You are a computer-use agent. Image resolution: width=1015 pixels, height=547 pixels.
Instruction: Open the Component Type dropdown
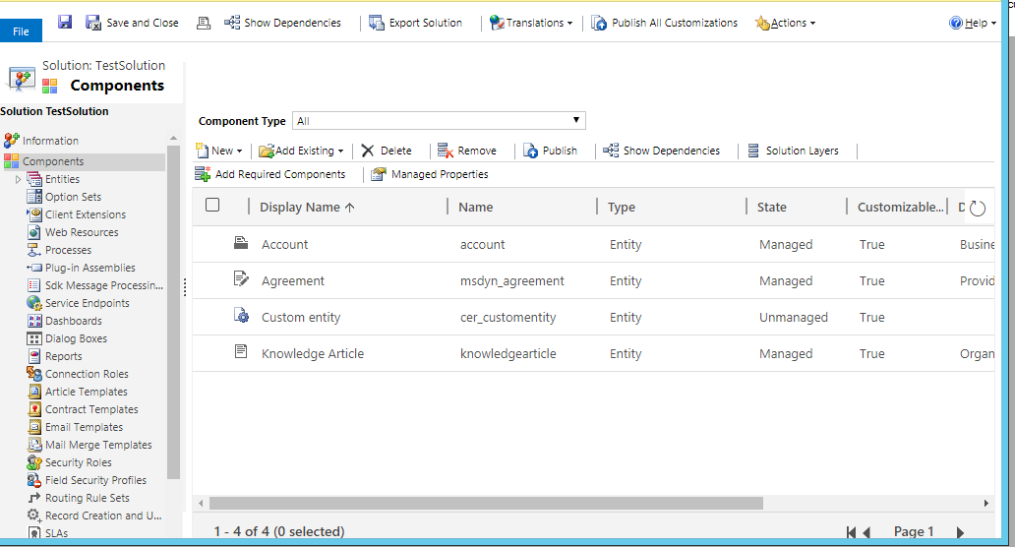click(439, 121)
